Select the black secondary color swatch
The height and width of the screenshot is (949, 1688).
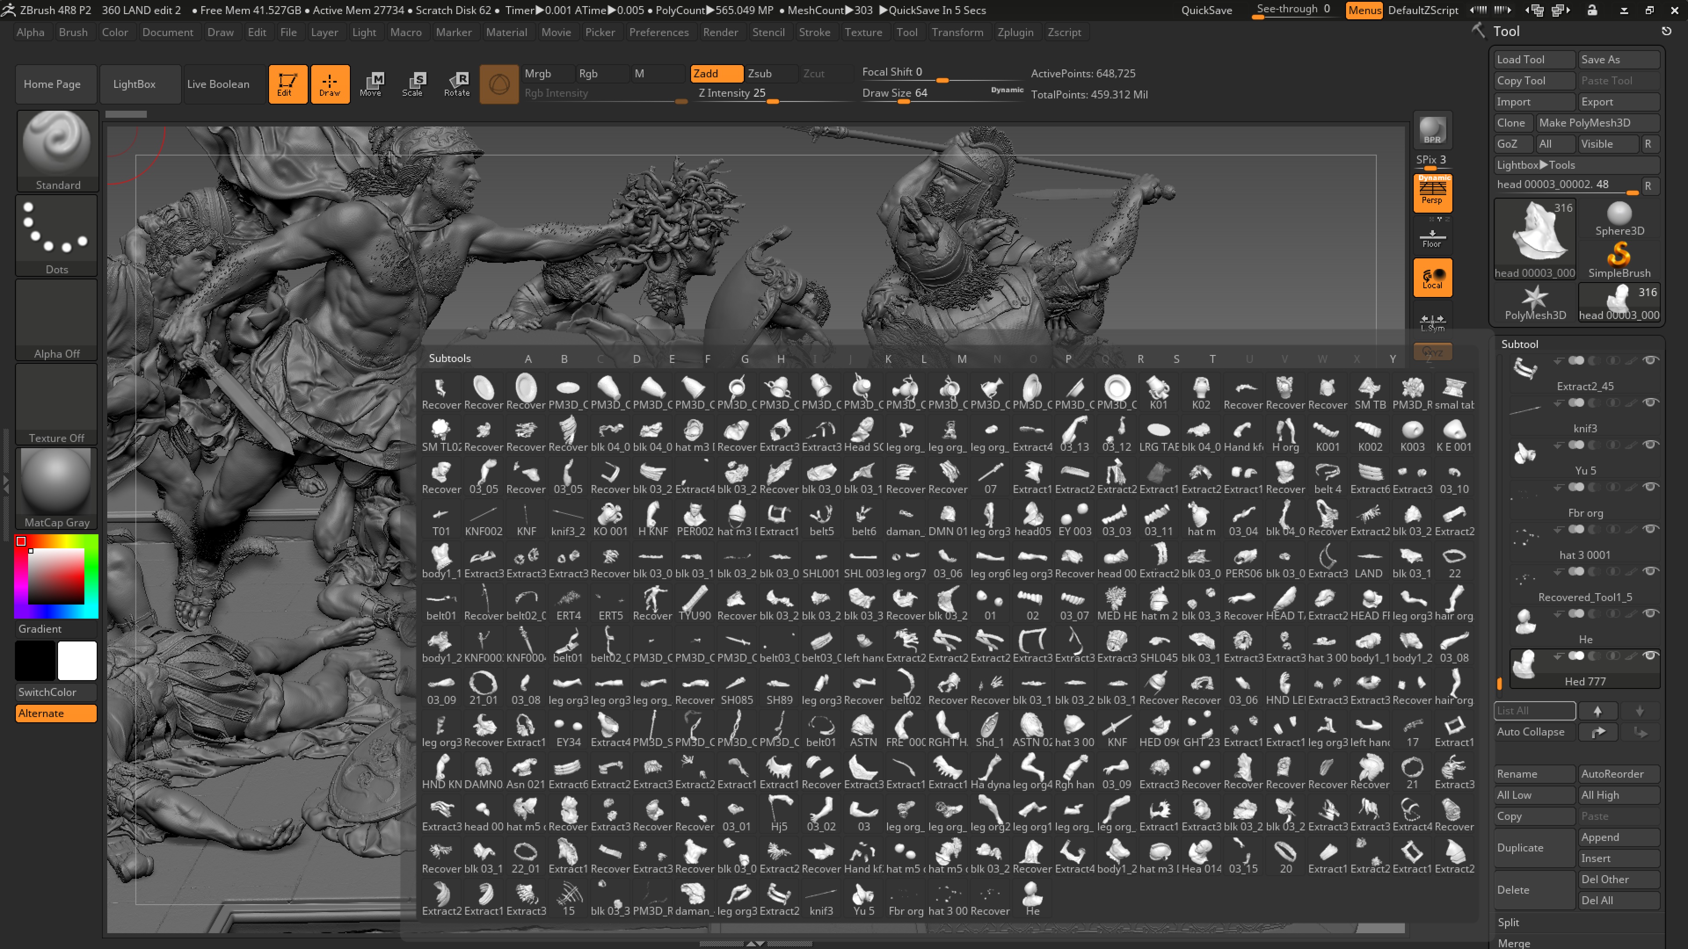(35, 660)
